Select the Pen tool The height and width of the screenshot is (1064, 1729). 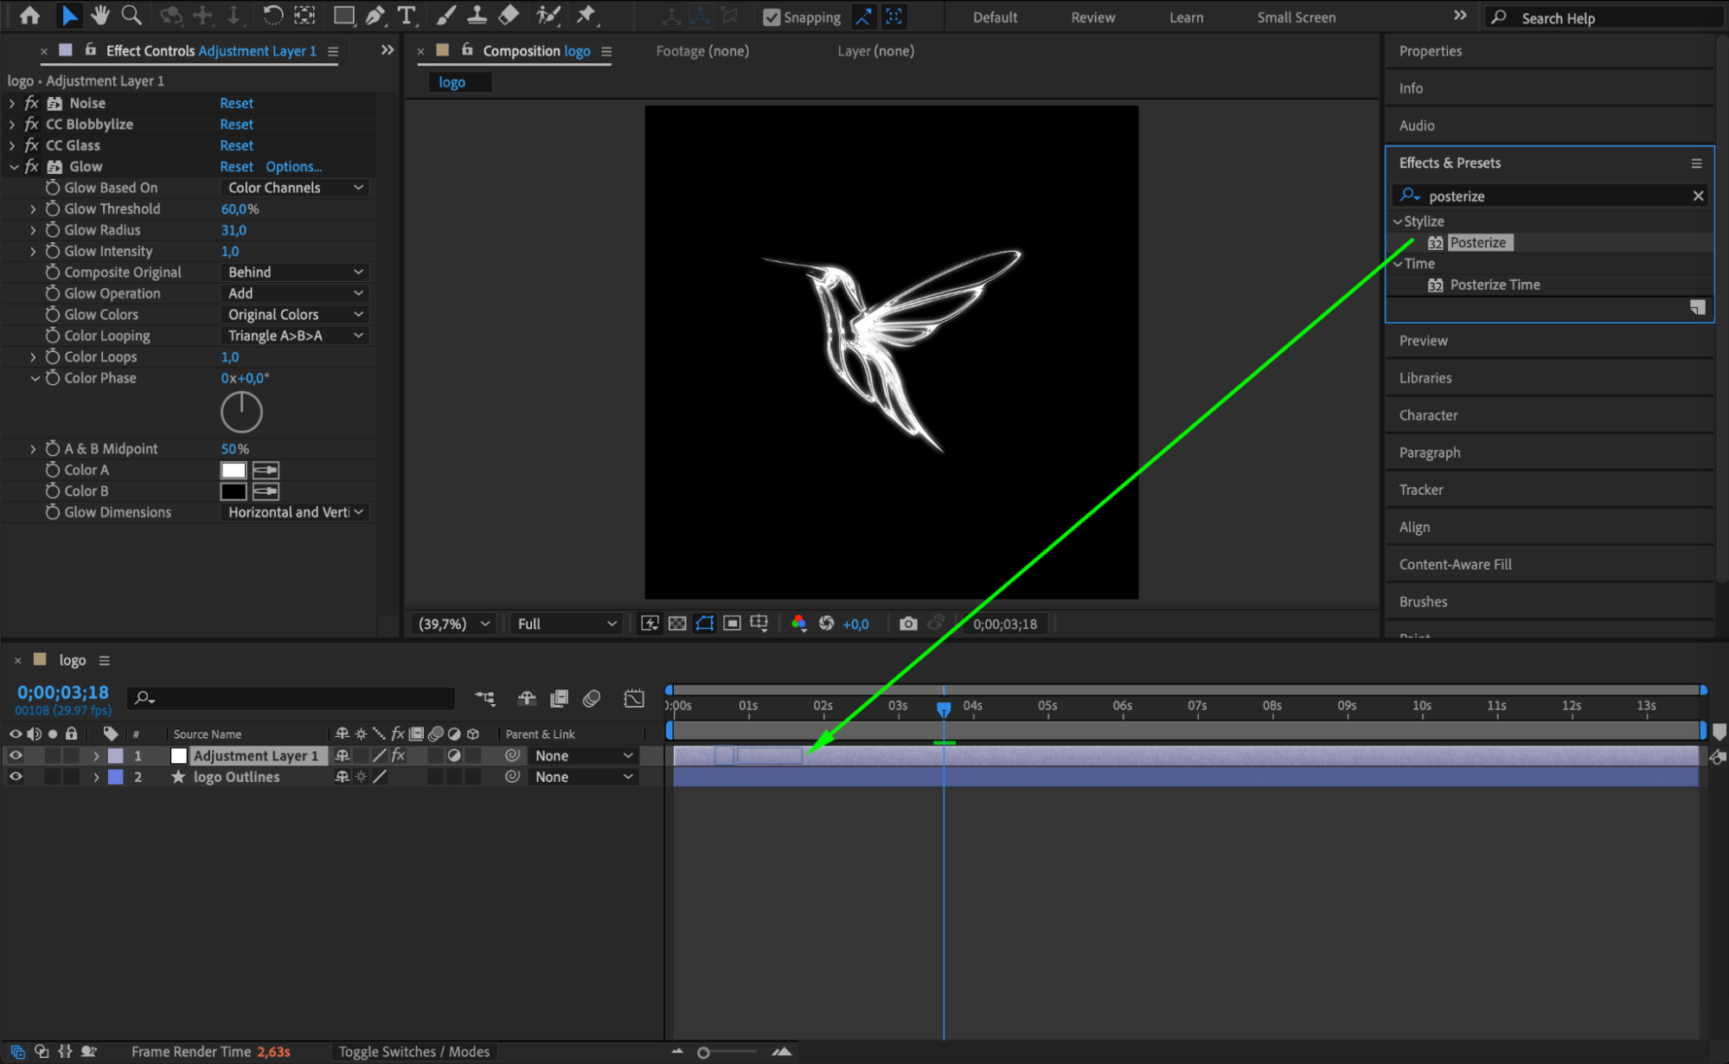(x=375, y=15)
